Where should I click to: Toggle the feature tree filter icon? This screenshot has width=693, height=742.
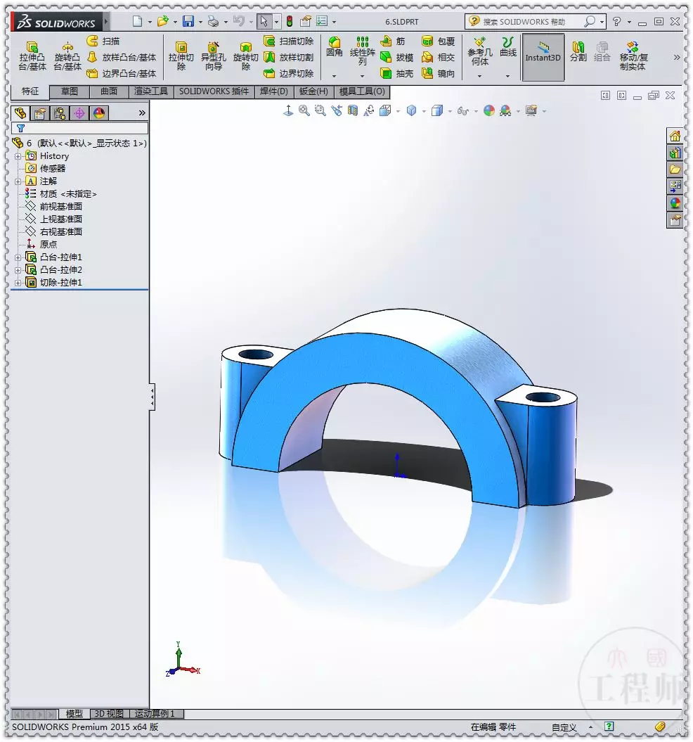[x=21, y=128]
